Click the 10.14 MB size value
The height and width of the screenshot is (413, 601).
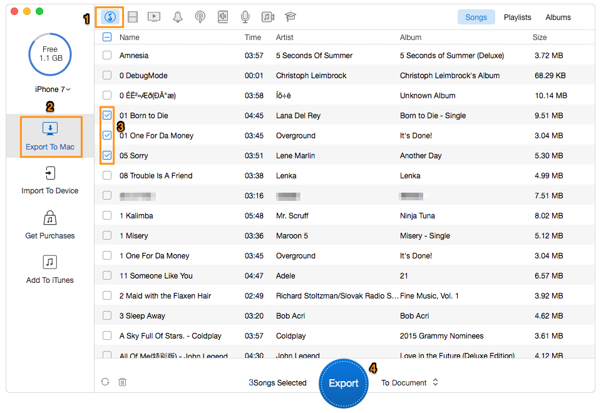pyautogui.click(x=551, y=95)
